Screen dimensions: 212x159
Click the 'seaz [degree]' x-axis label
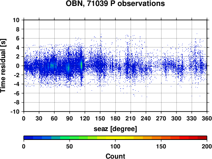(115, 129)
